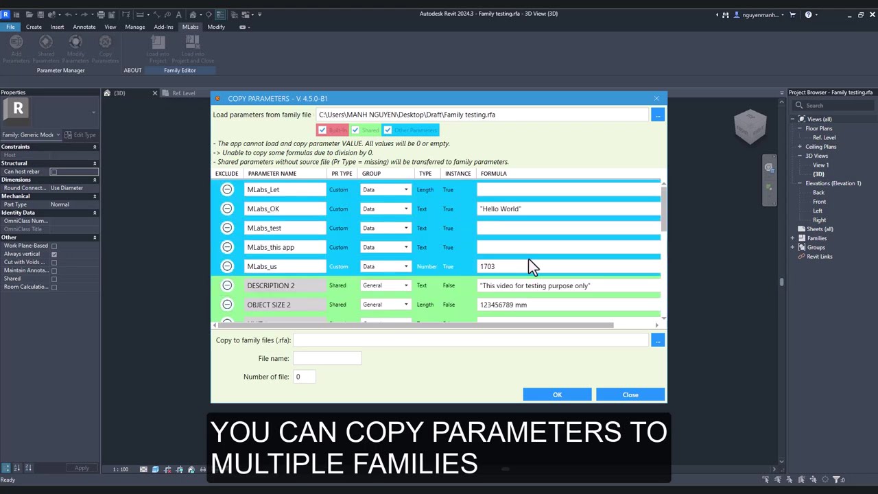Open the File menu tab
Screen dimensions: 878x494
10,27
